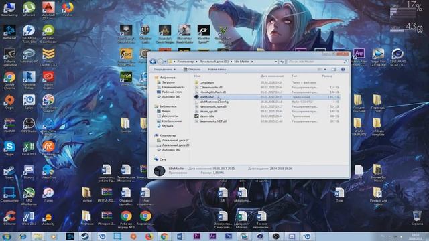
Task: Open the Explorer help icon
Action: point(343,70)
